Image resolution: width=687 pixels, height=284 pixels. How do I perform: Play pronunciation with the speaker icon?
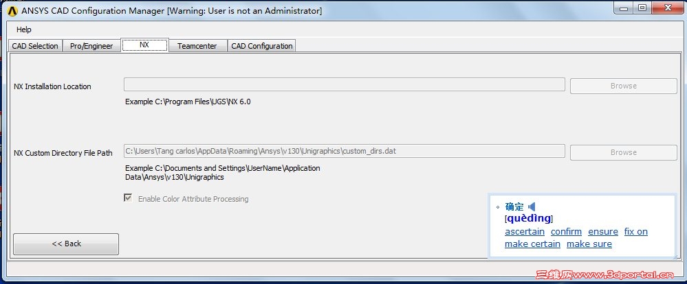point(532,206)
